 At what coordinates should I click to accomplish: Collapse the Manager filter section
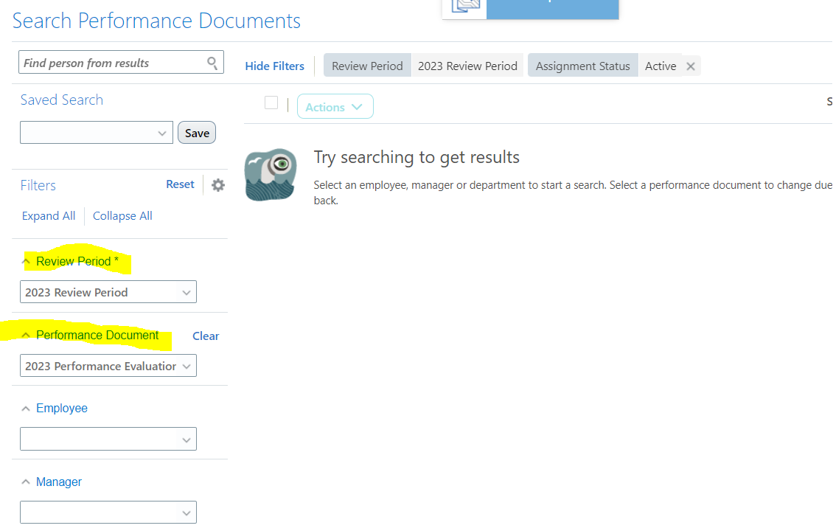[27, 482]
